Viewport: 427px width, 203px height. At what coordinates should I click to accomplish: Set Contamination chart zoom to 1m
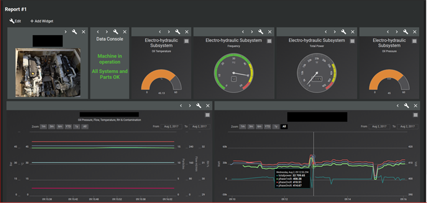pos(44,127)
